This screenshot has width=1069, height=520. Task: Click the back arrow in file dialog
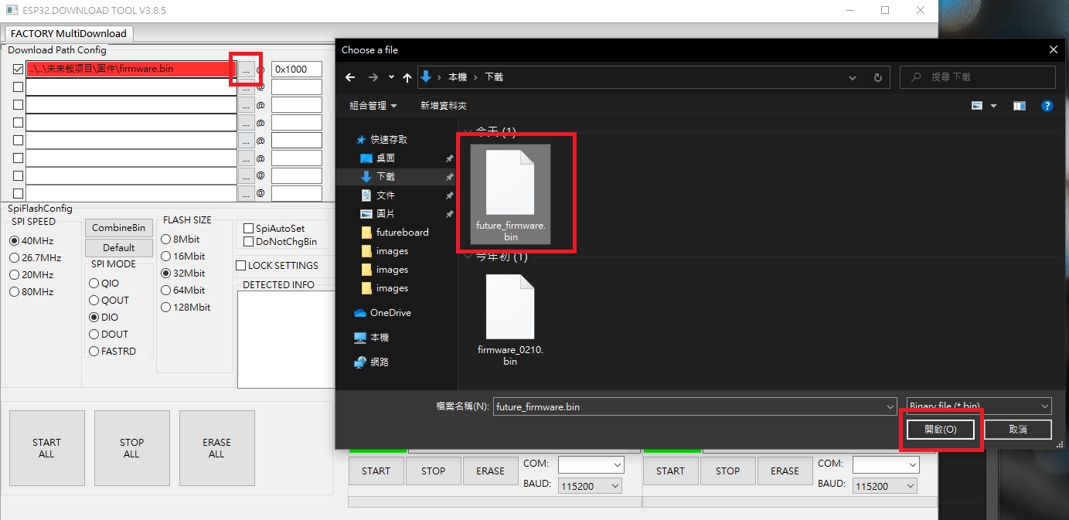[x=350, y=77]
